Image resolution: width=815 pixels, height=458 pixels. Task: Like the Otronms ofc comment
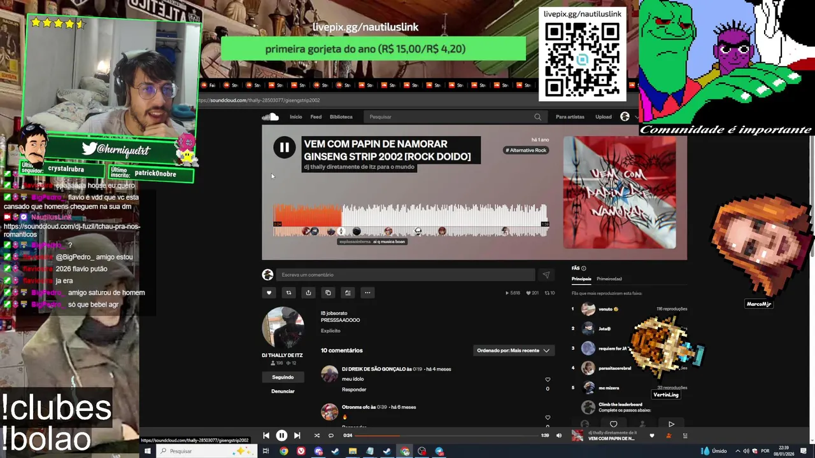point(548,418)
